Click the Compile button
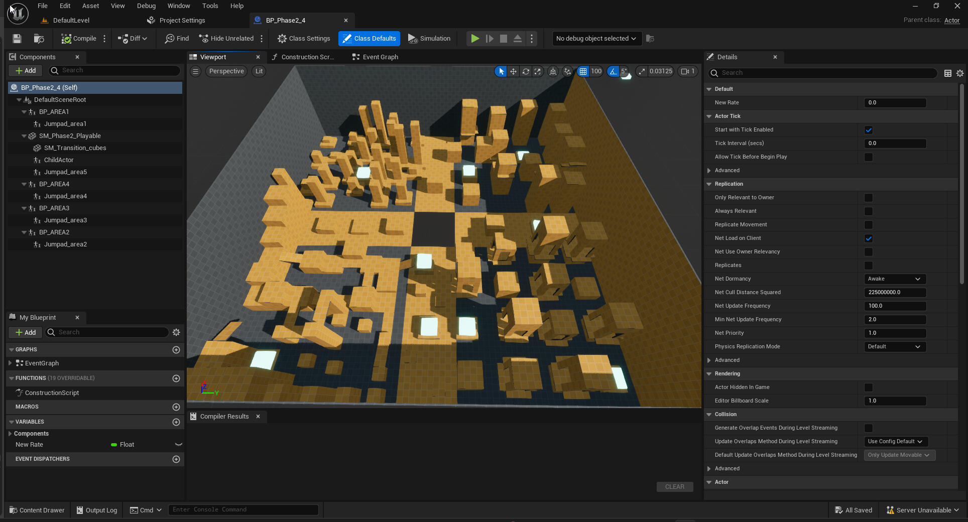The height and width of the screenshot is (522, 968). 79,39
